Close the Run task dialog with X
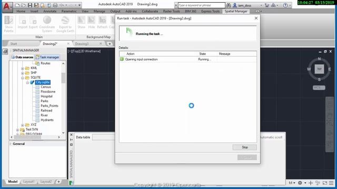337x189 pixels. tap(256, 18)
